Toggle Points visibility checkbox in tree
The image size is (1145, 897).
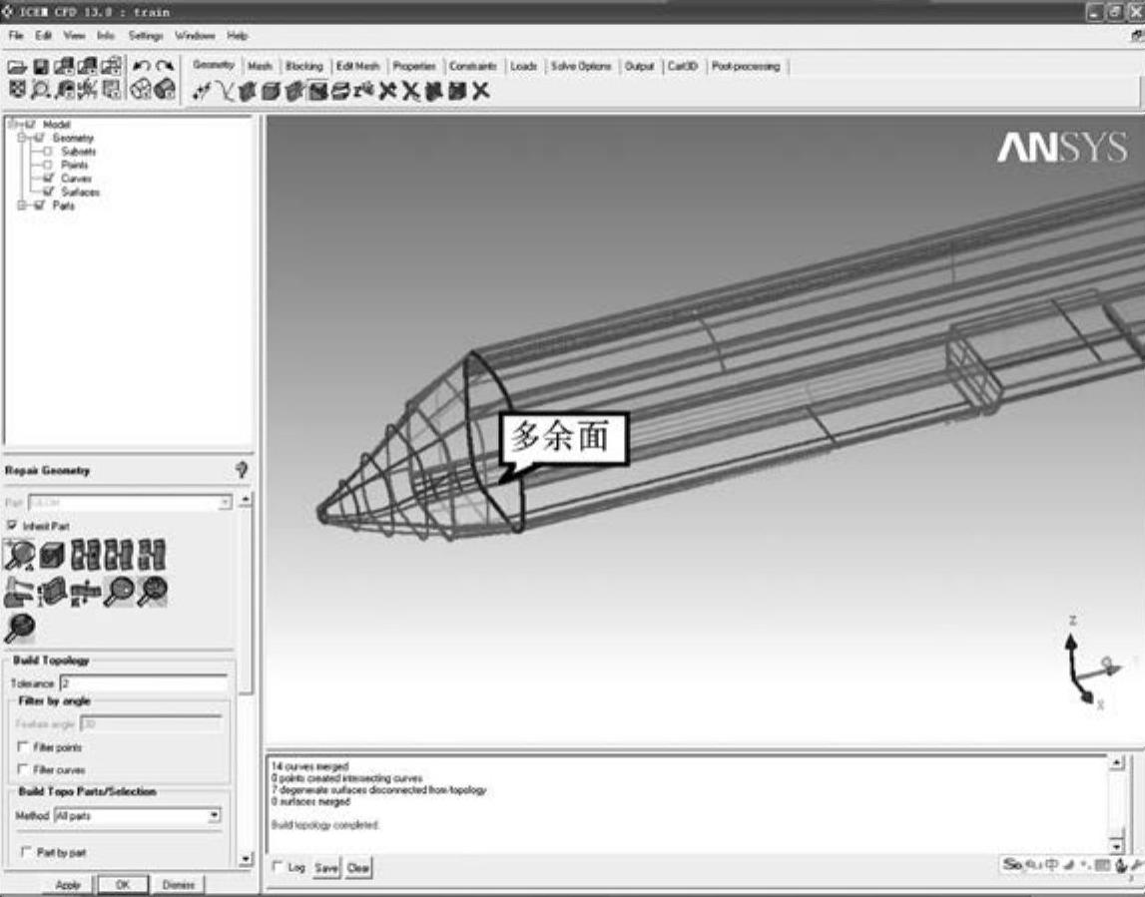click(48, 165)
